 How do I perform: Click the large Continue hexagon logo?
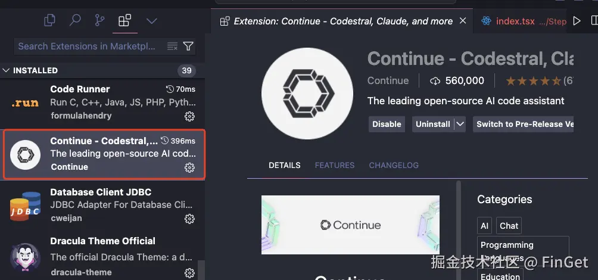coord(307,94)
